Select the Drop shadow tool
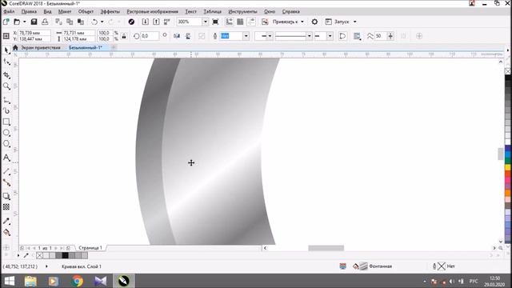 (x=6, y=196)
